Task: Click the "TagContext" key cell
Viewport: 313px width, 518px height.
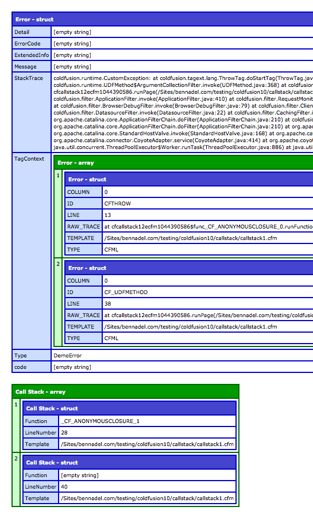Action: coord(32,251)
